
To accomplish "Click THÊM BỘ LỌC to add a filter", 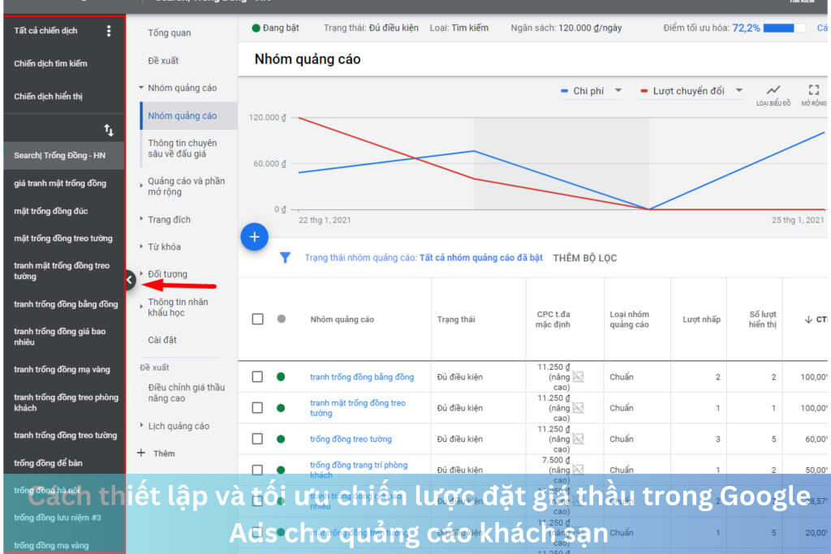I will pyautogui.click(x=584, y=258).
